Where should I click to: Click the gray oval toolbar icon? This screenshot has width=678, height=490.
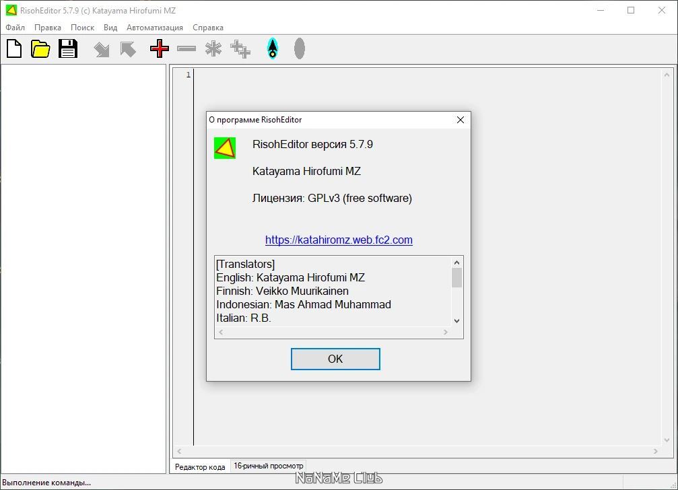tap(299, 48)
